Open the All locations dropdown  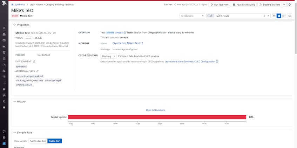pyautogui.click(x=192, y=16)
